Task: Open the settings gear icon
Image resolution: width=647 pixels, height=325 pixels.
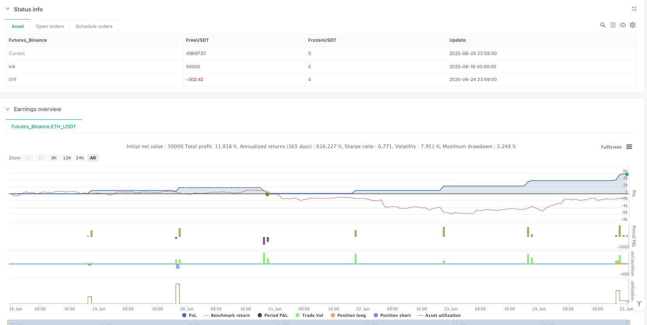Action: coord(633,25)
